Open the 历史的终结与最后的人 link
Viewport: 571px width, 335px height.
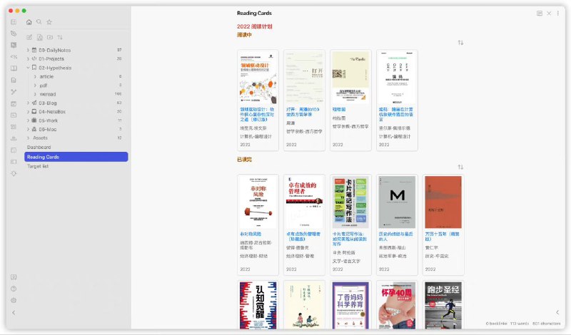click(396, 237)
